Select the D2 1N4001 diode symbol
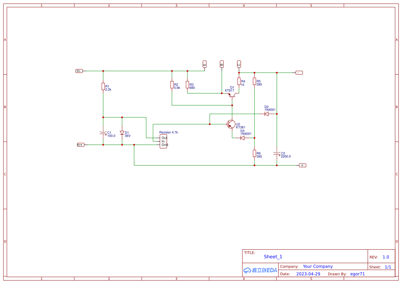 tap(266, 114)
